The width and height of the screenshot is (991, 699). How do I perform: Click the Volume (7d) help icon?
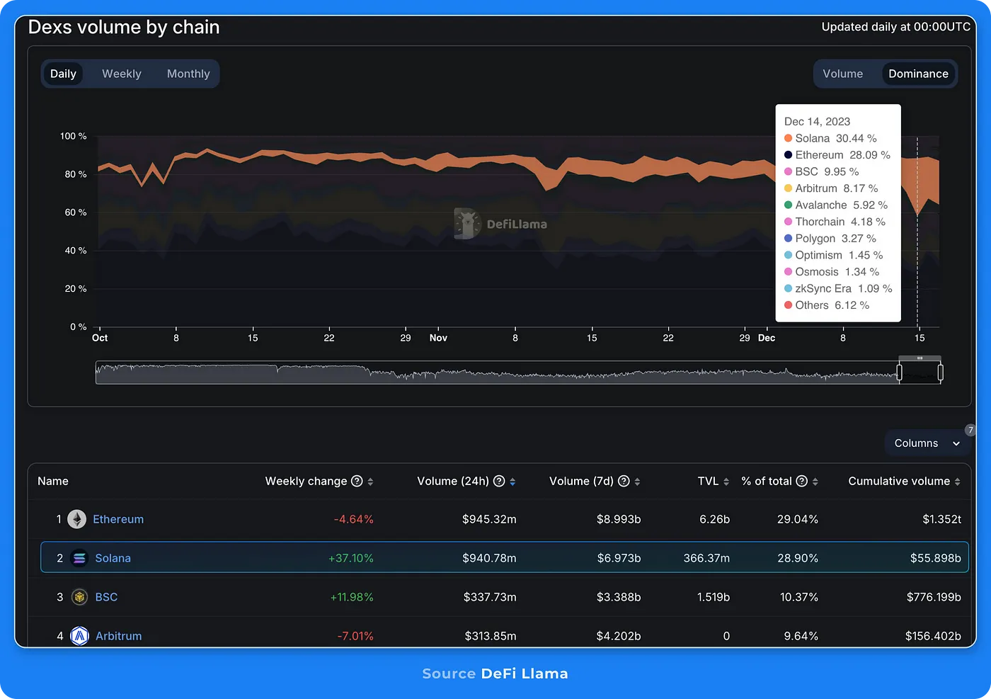624,481
